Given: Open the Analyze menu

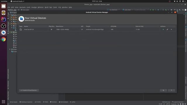Looking at the screenshot, I should (x=34, y=7).
